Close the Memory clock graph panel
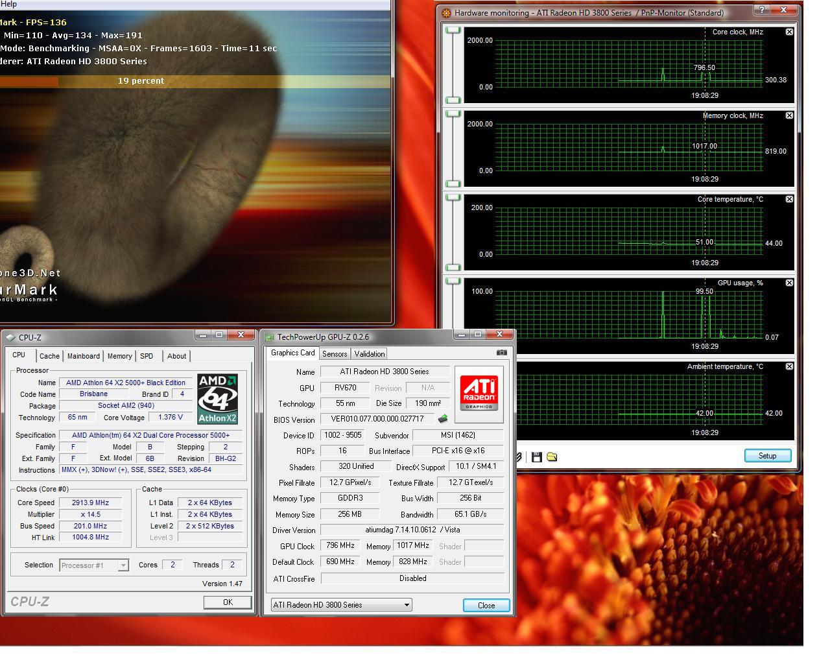Image resolution: width=830 pixels, height=664 pixels. [x=789, y=115]
